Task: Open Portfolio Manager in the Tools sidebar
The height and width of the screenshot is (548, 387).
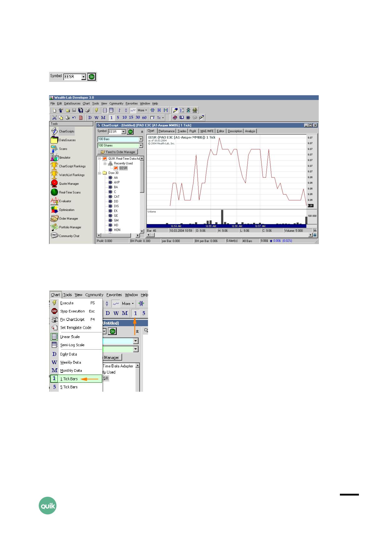Action: 66,227
